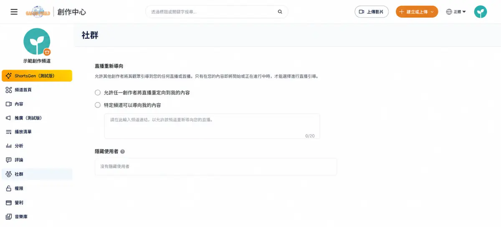This screenshot has height=227, width=501.
Task: Click the 上傳影片 upload video button
Action: [x=372, y=12]
